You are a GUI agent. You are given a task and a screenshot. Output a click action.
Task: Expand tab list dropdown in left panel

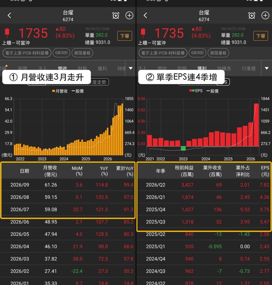pos(130,68)
